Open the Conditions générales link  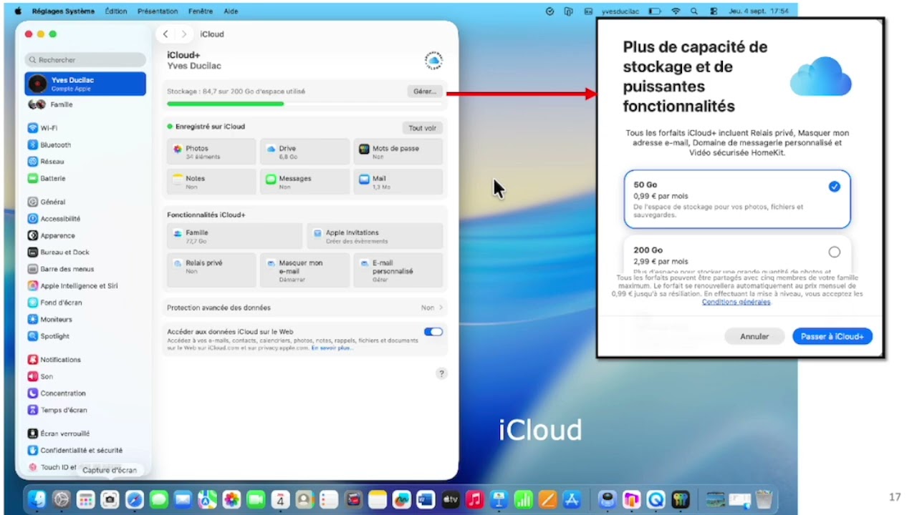click(x=736, y=302)
